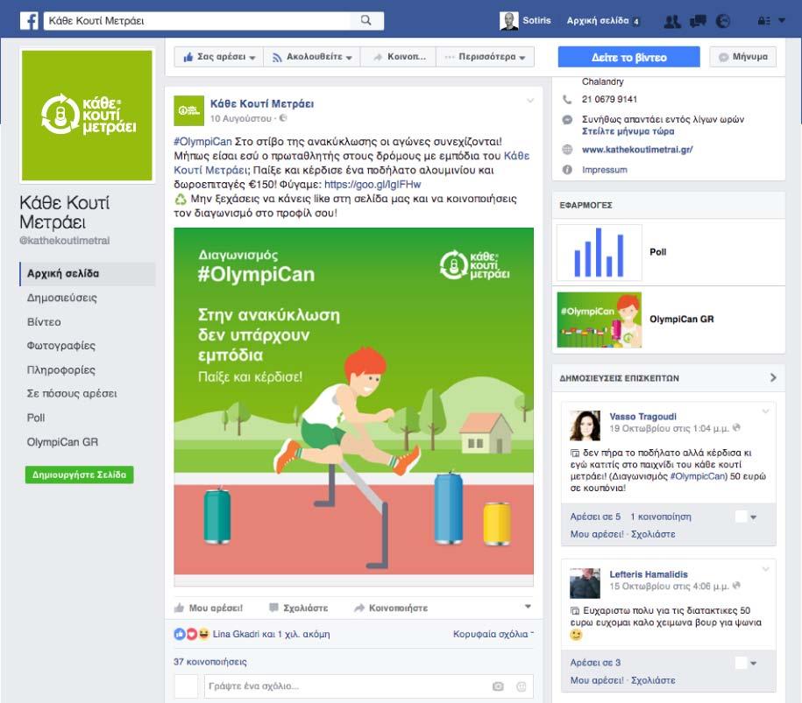Screen dimensions: 802x703
Task: Open the OlympiCan GR app thumbnail
Action: click(599, 320)
